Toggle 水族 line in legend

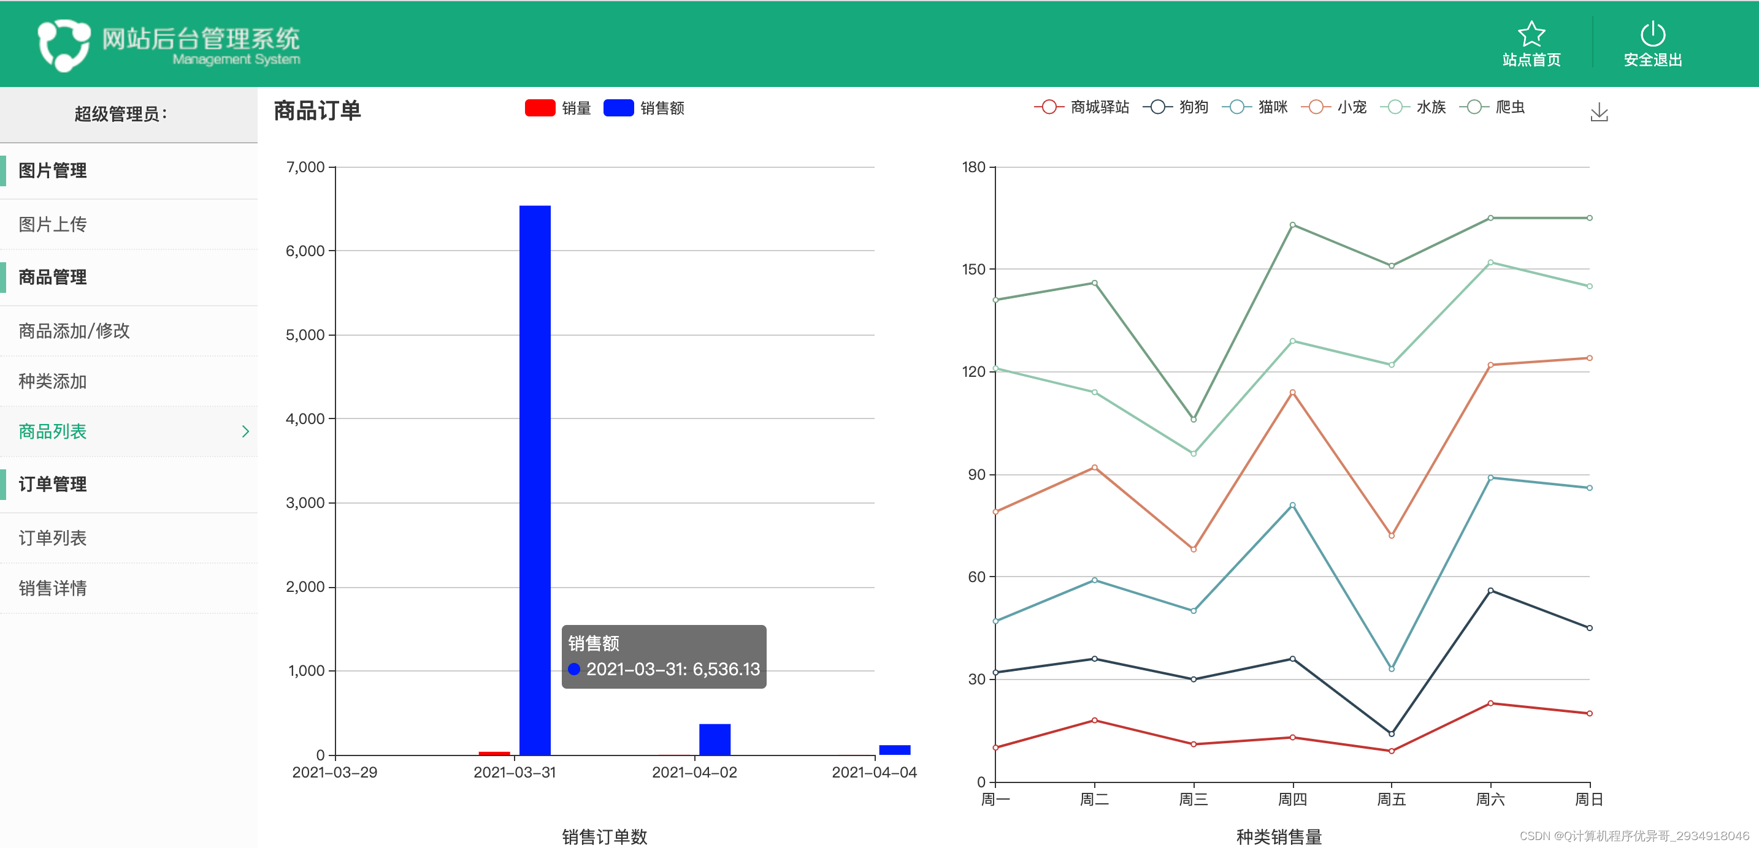point(1413,107)
